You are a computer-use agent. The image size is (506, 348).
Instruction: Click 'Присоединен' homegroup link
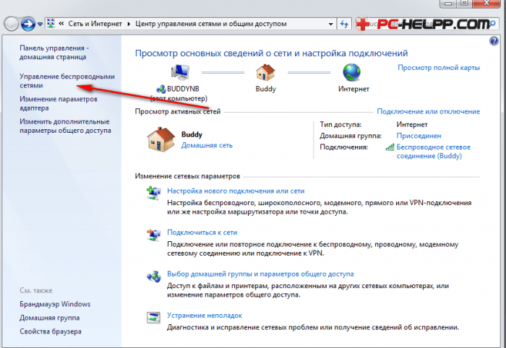419,136
